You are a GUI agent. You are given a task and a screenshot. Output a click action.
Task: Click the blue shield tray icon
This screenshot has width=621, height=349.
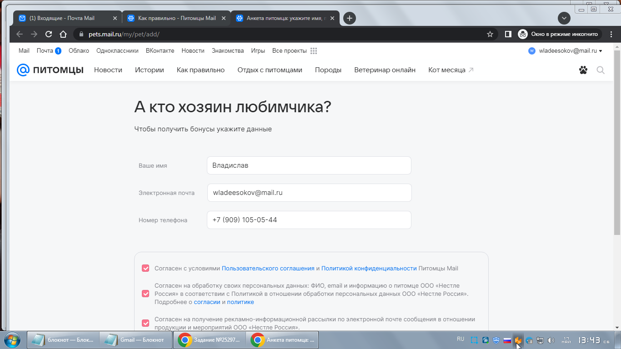click(x=496, y=340)
